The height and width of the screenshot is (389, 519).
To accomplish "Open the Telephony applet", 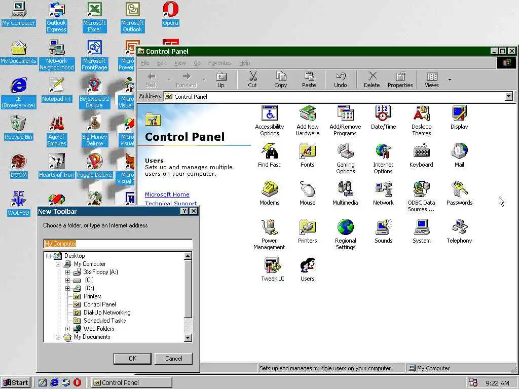I will (x=459, y=231).
